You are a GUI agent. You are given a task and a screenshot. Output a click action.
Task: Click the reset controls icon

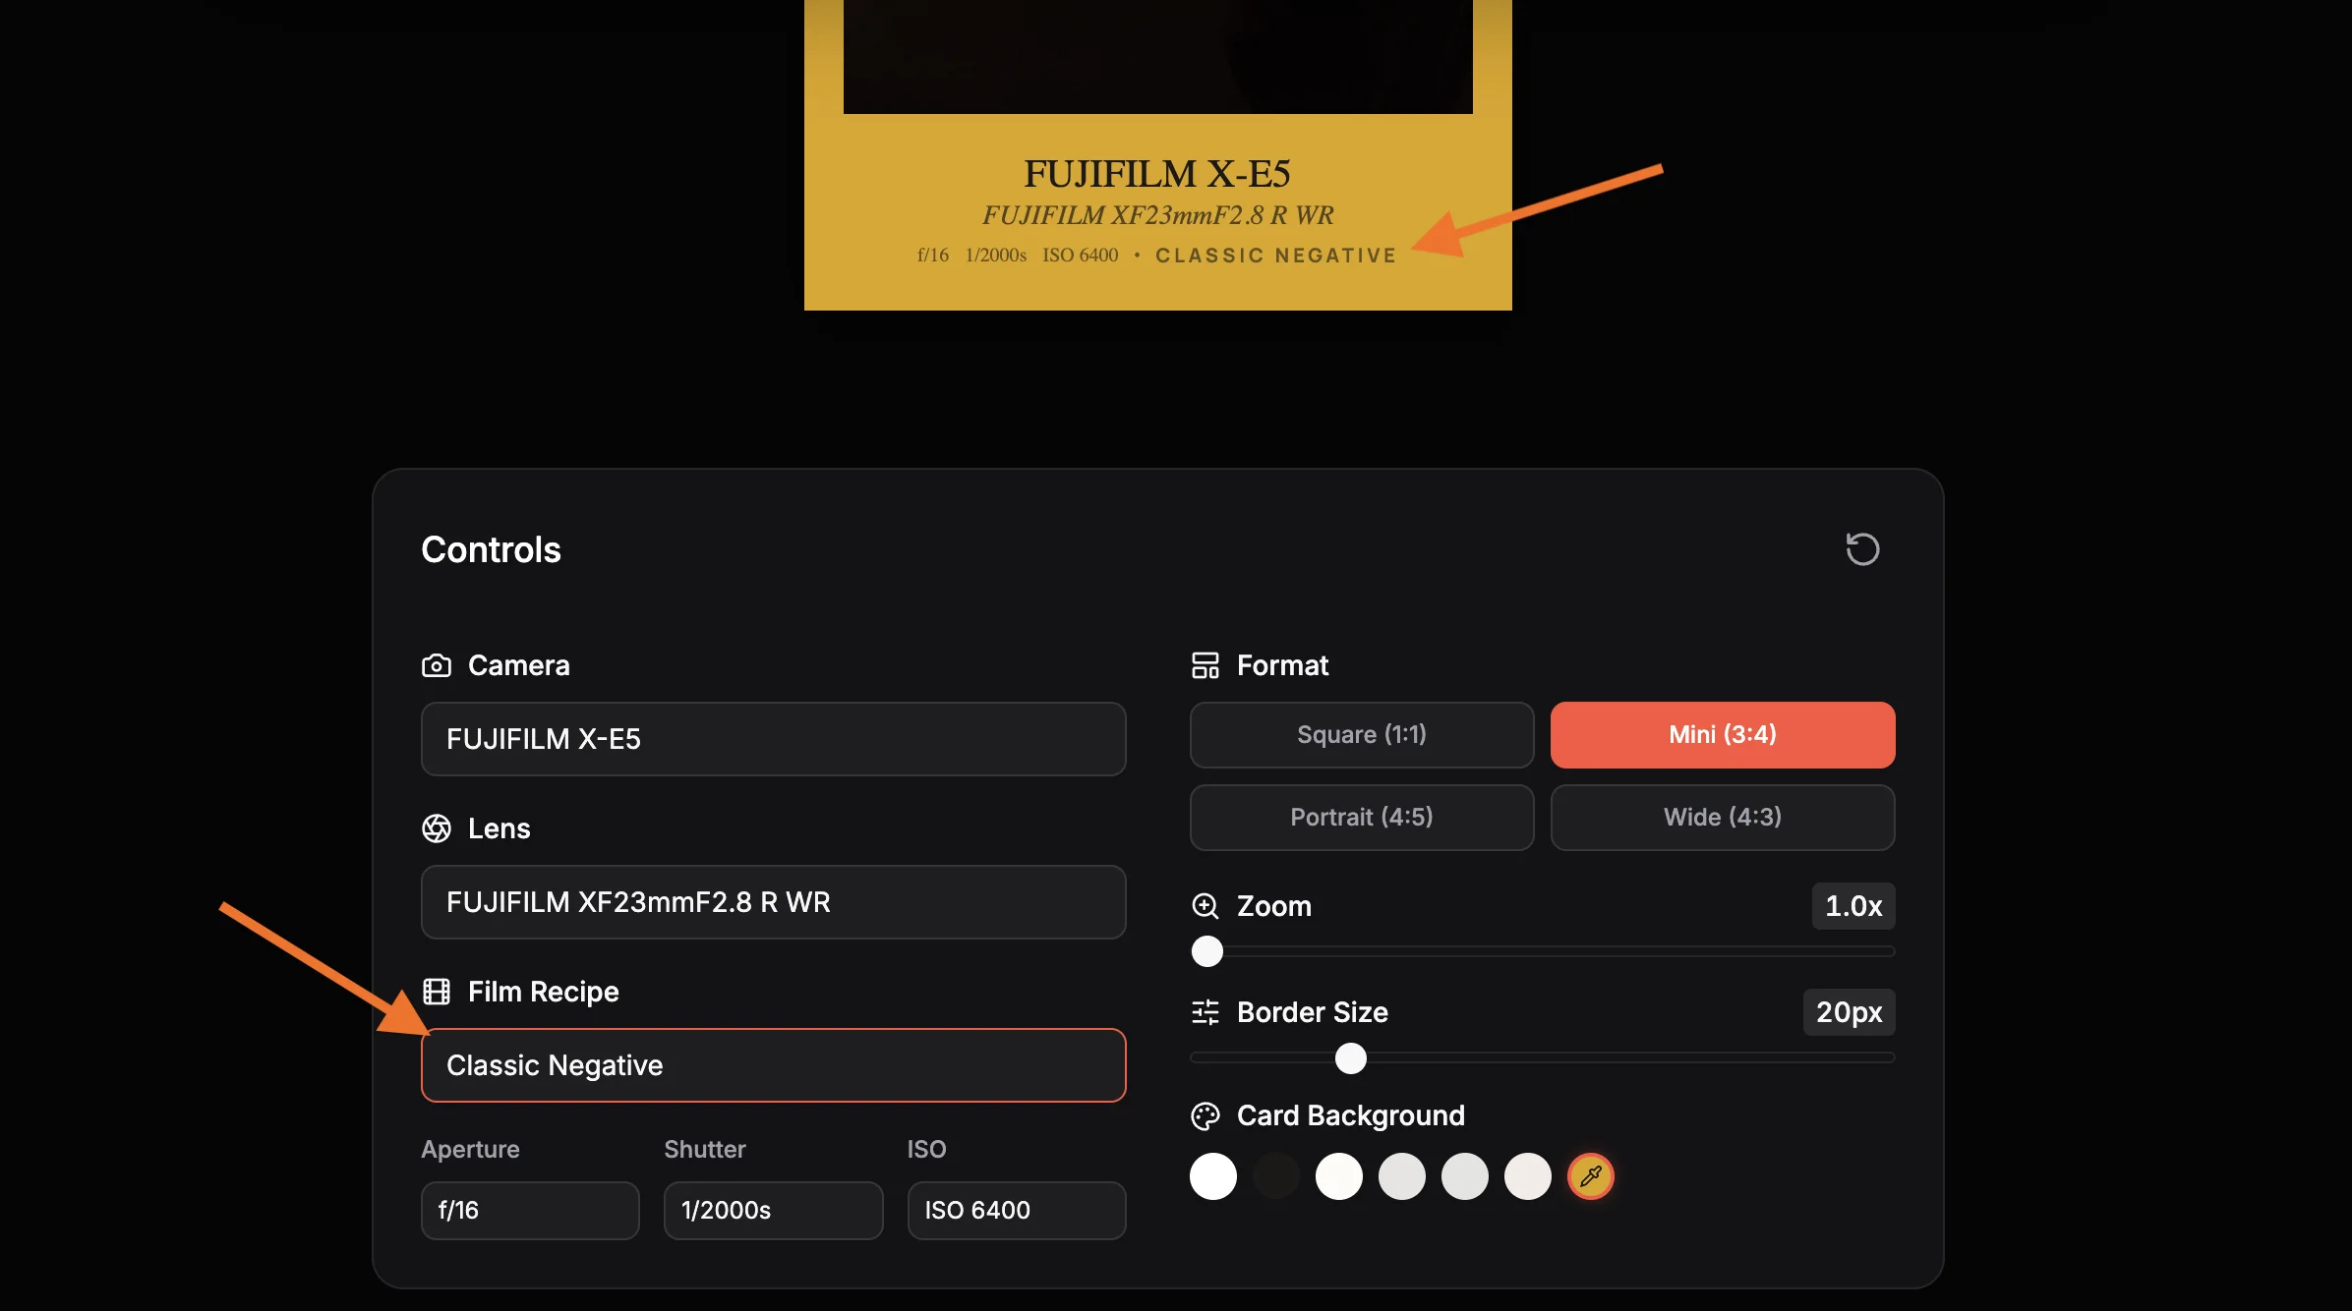[x=1862, y=549]
